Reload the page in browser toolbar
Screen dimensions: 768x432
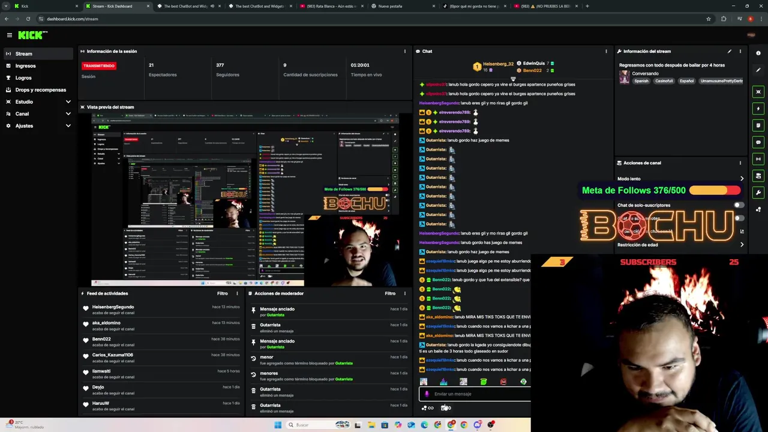click(28, 19)
